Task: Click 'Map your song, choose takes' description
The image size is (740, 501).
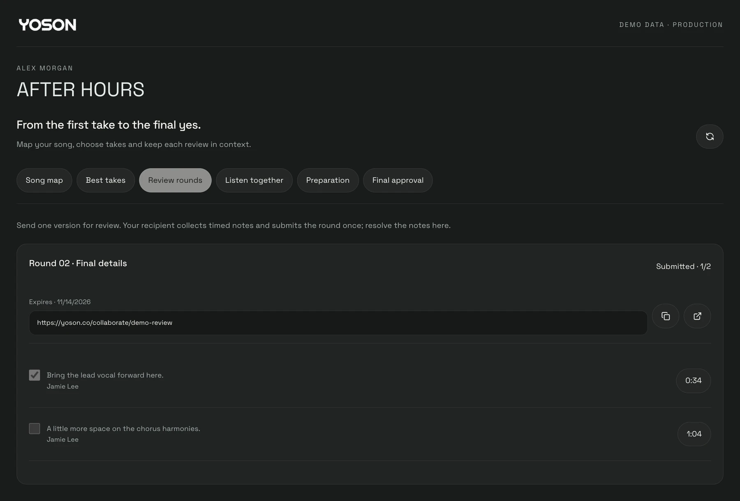Action: [x=134, y=145]
